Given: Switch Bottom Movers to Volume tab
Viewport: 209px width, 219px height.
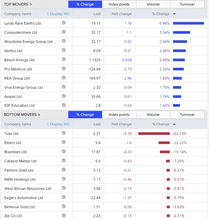Looking at the screenshot, I should click(153, 115).
